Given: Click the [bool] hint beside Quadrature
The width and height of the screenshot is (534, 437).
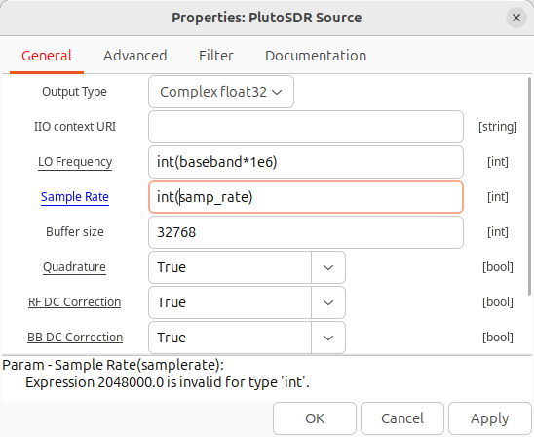Looking at the screenshot, I should coord(498,267).
